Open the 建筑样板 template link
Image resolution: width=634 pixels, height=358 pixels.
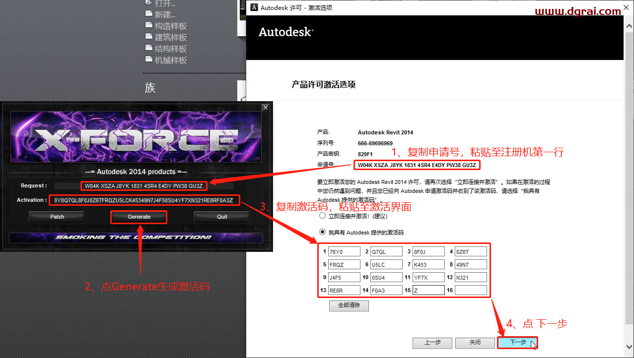(x=171, y=37)
